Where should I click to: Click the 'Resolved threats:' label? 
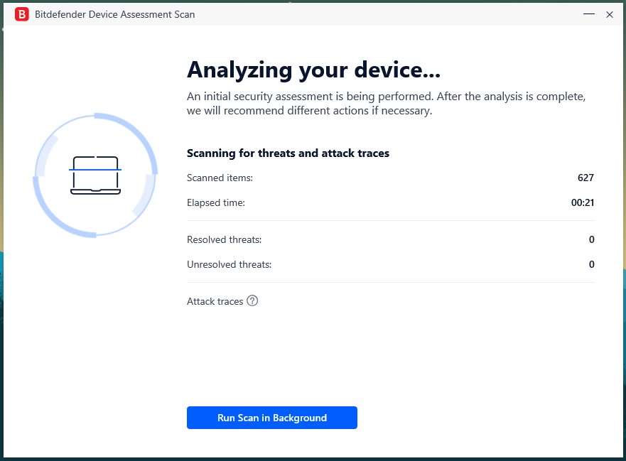(x=225, y=239)
